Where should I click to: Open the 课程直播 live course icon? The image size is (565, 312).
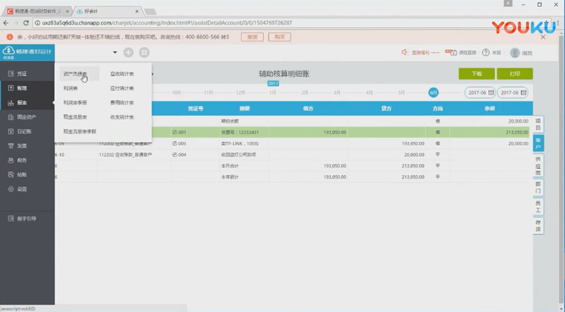[x=453, y=53]
